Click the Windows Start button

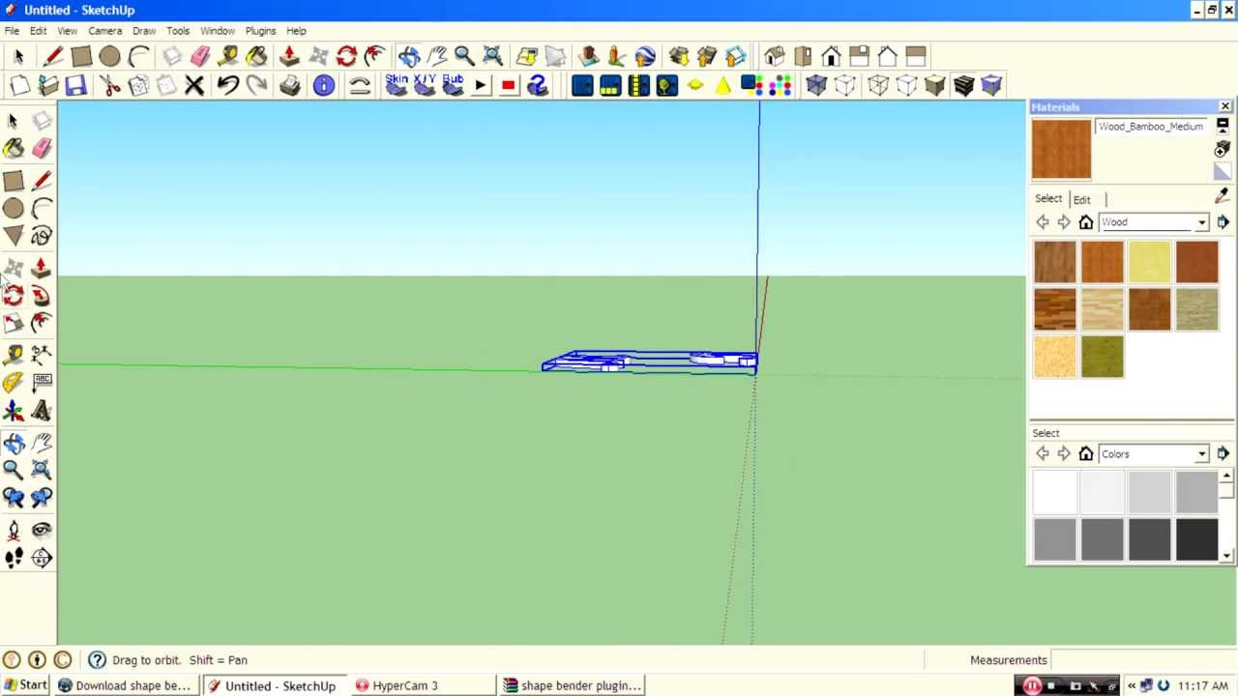coord(25,685)
